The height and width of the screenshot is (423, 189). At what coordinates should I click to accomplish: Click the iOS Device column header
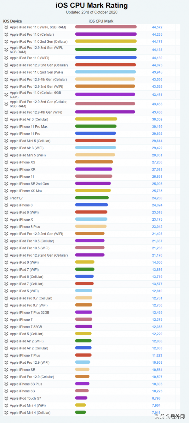click(13, 21)
